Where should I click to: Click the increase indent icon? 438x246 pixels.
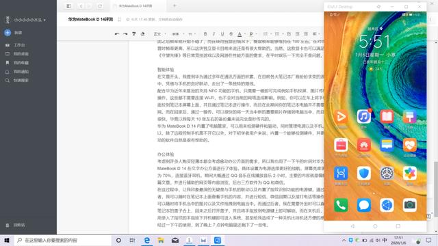click(306, 33)
